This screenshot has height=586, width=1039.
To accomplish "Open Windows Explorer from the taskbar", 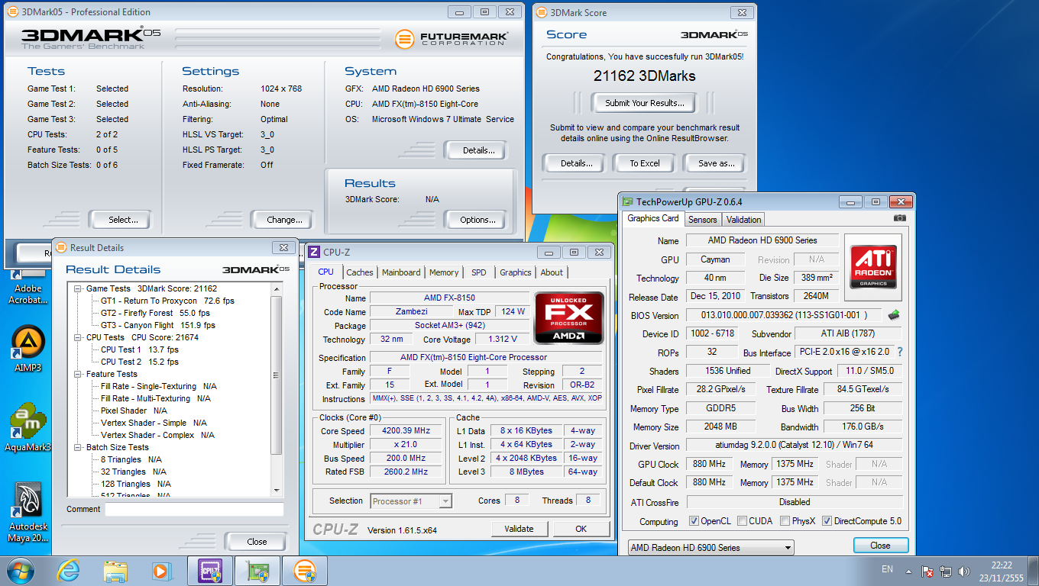I will (115, 571).
